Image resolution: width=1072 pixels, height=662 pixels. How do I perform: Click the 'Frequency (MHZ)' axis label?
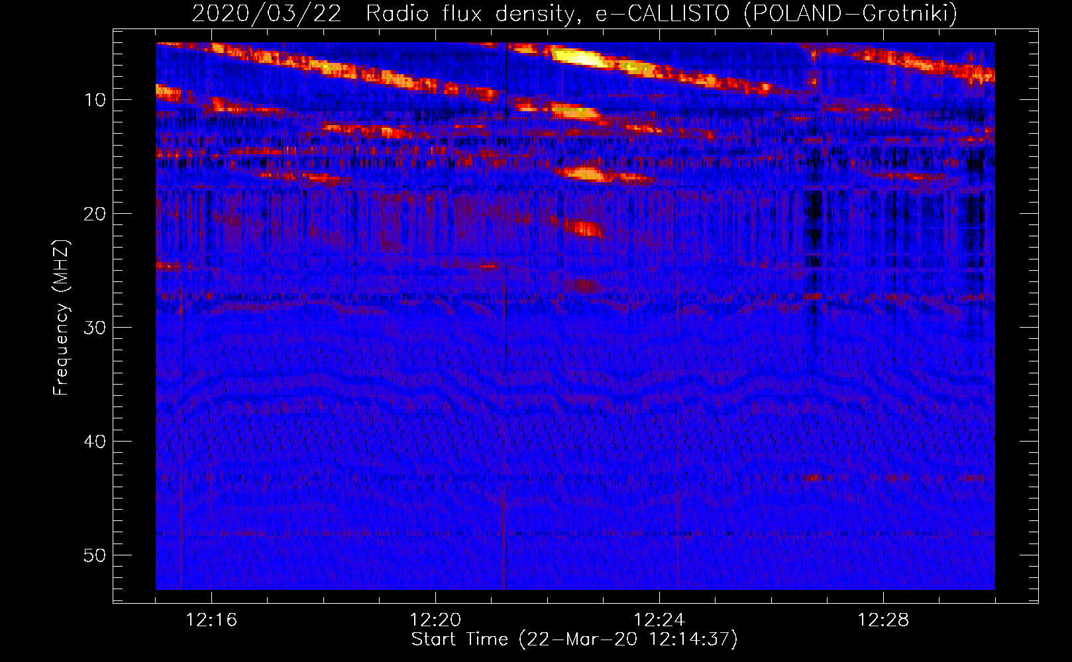[61, 318]
